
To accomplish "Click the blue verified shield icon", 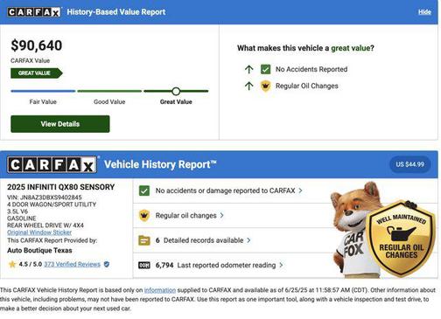I will pos(107,264).
